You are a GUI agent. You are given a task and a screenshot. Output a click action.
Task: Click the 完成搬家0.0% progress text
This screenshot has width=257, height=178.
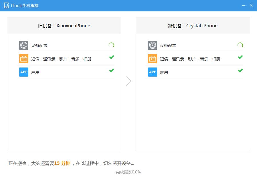[128, 172]
